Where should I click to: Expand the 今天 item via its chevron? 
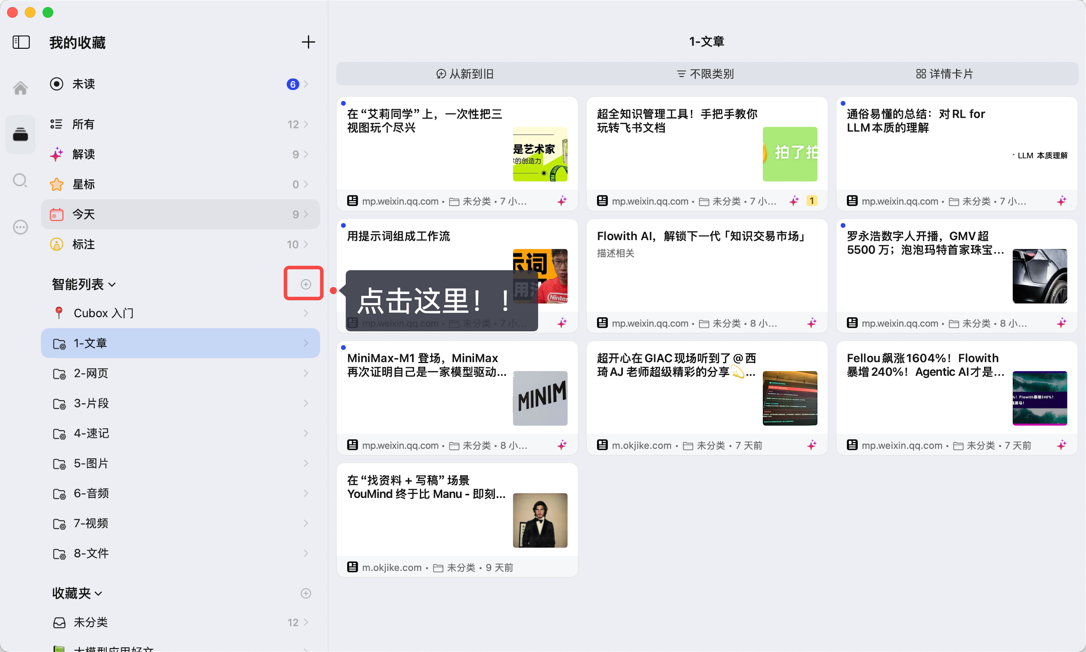[x=305, y=214]
